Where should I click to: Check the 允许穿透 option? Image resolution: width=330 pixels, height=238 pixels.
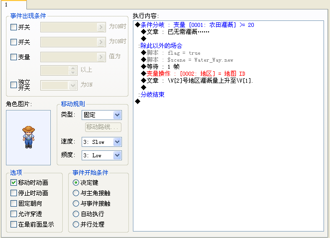coord(13,214)
